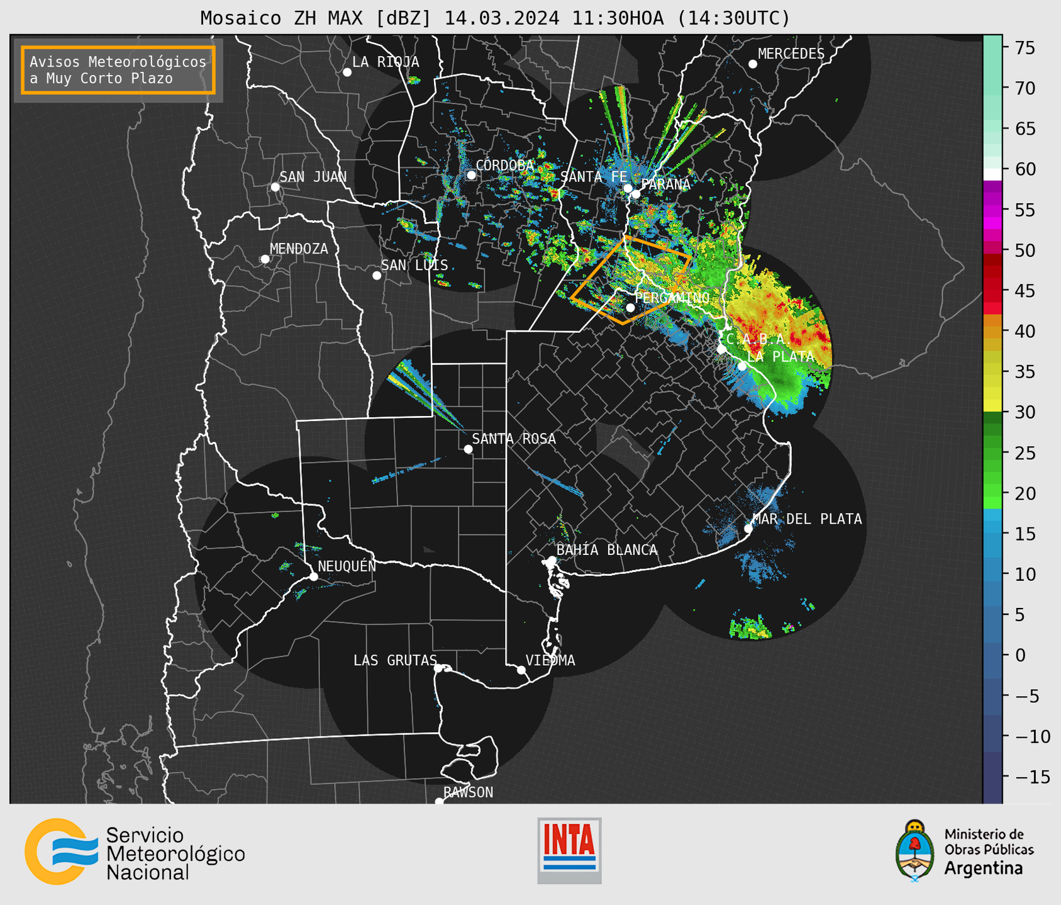This screenshot has width=1061, height=905.
Task: Click the MERCEDES label
Action: [791, 54]
